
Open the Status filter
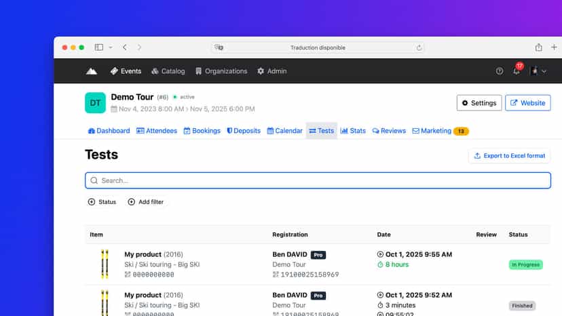[x=102, y=202]
